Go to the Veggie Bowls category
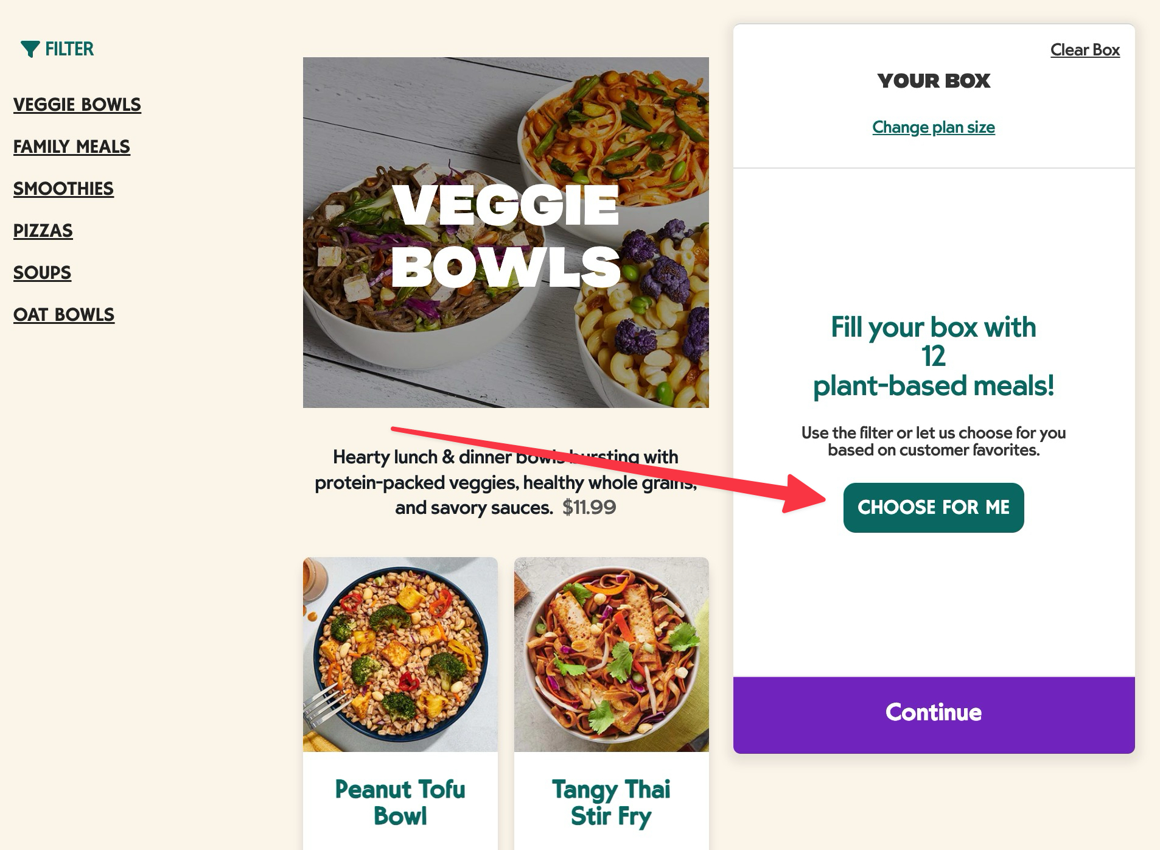The width and height of the screenshot is (1160, 850). coord(77,105)
